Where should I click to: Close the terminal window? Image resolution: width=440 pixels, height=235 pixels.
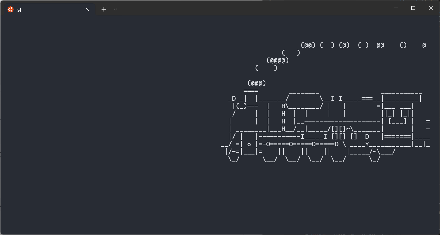431,8
